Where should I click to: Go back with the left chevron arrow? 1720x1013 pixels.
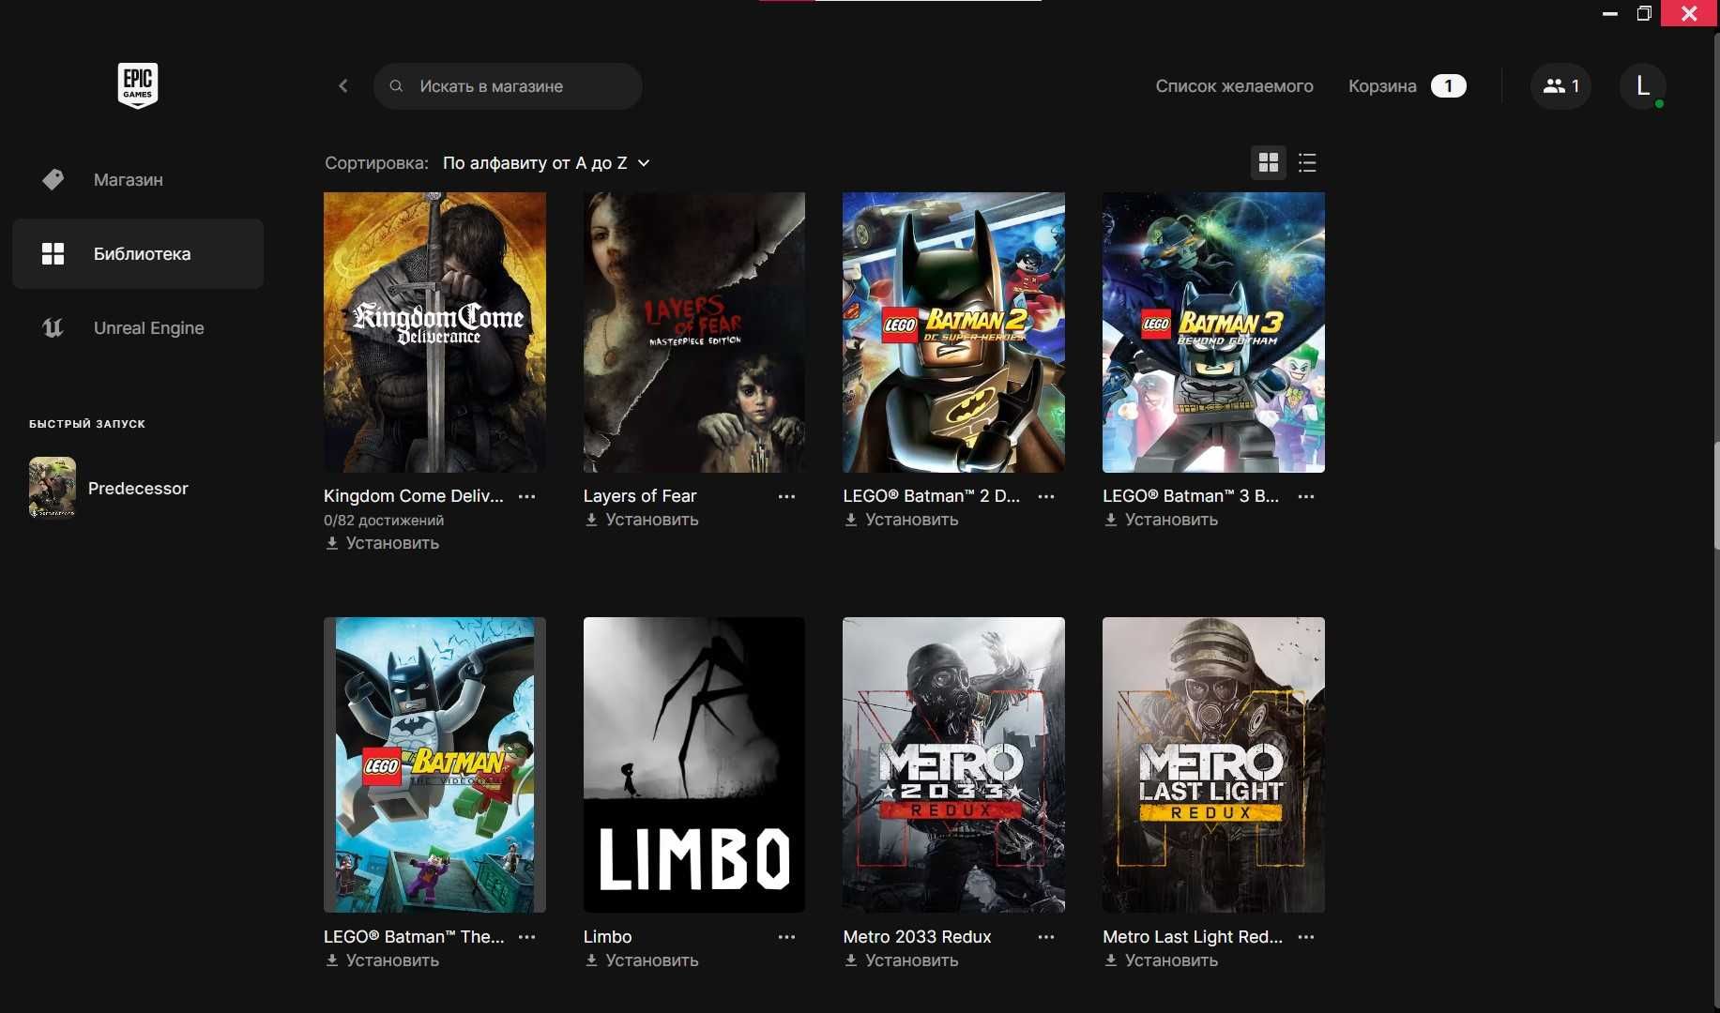pyautogui.click(x=343, y=86)
